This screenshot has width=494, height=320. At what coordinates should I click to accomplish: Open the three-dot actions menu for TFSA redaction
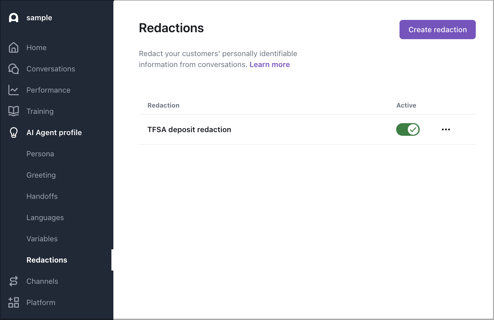click(446, 129)
